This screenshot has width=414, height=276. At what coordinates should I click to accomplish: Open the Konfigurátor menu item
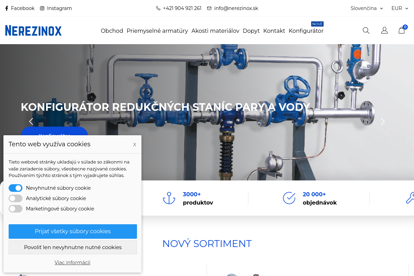(306, 31)
